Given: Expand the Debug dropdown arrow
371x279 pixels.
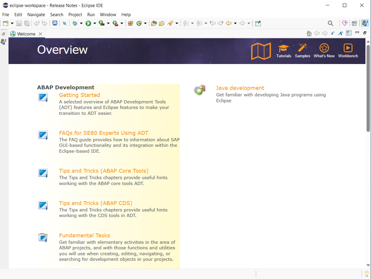Looking at the screenshot, I should point(81,23).
